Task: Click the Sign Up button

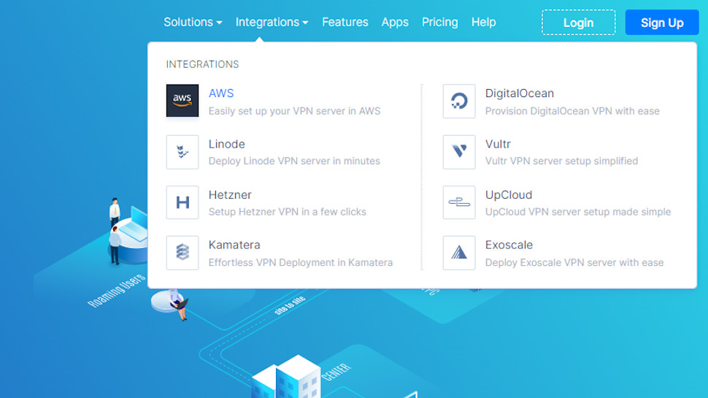Action: (662, 23)
